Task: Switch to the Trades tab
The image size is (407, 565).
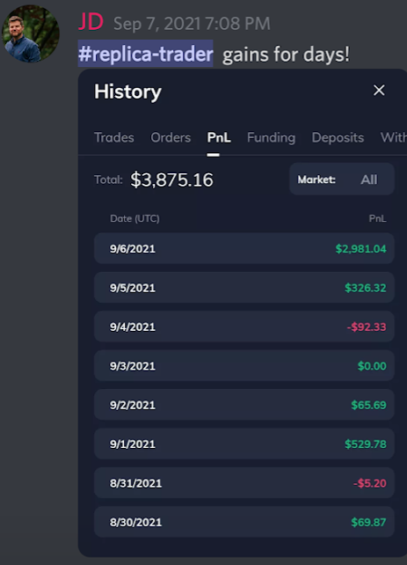Action: [x=114, y=137]
